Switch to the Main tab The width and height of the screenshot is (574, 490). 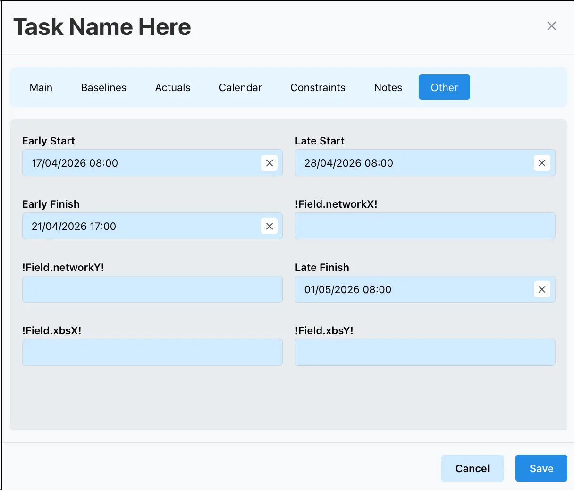(x=41, y=87)
